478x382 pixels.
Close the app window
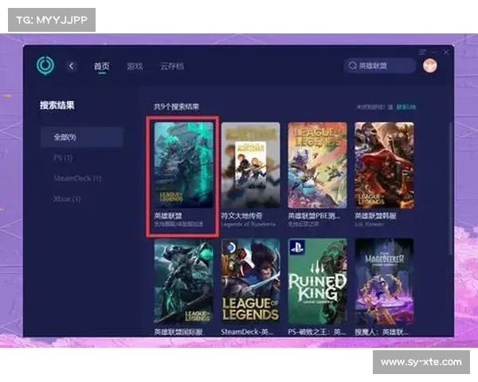446,52
